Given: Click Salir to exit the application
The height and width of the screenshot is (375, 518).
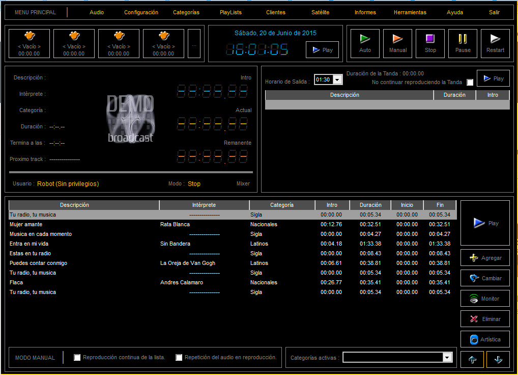Looking at the screenshot, I should [494, 12].
